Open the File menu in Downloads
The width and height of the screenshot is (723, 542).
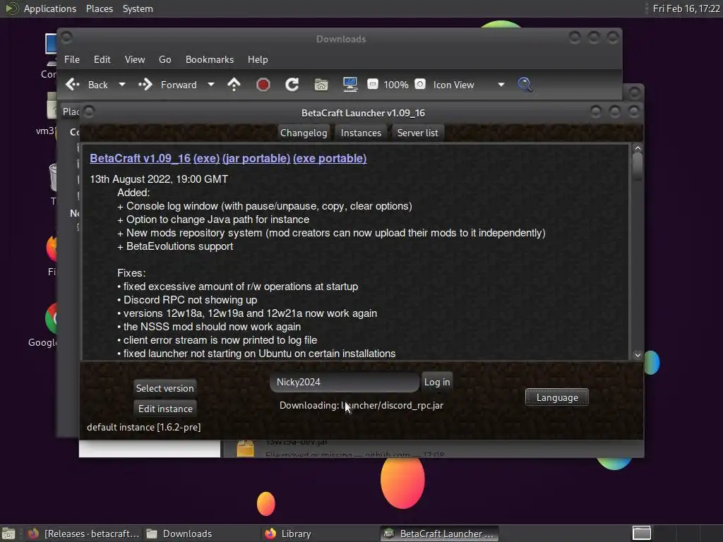click(x=71, y=59)
